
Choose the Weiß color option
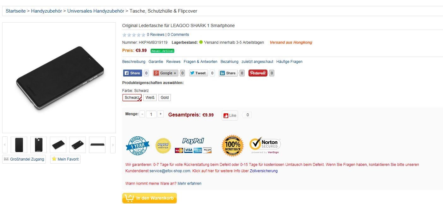[150, 98]
